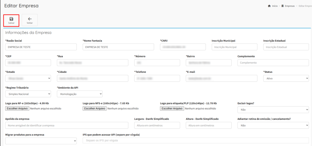Viewport: 312px width, 146px height.
Task: Click the home icon in breadcrumb
Action: (269, 6)
